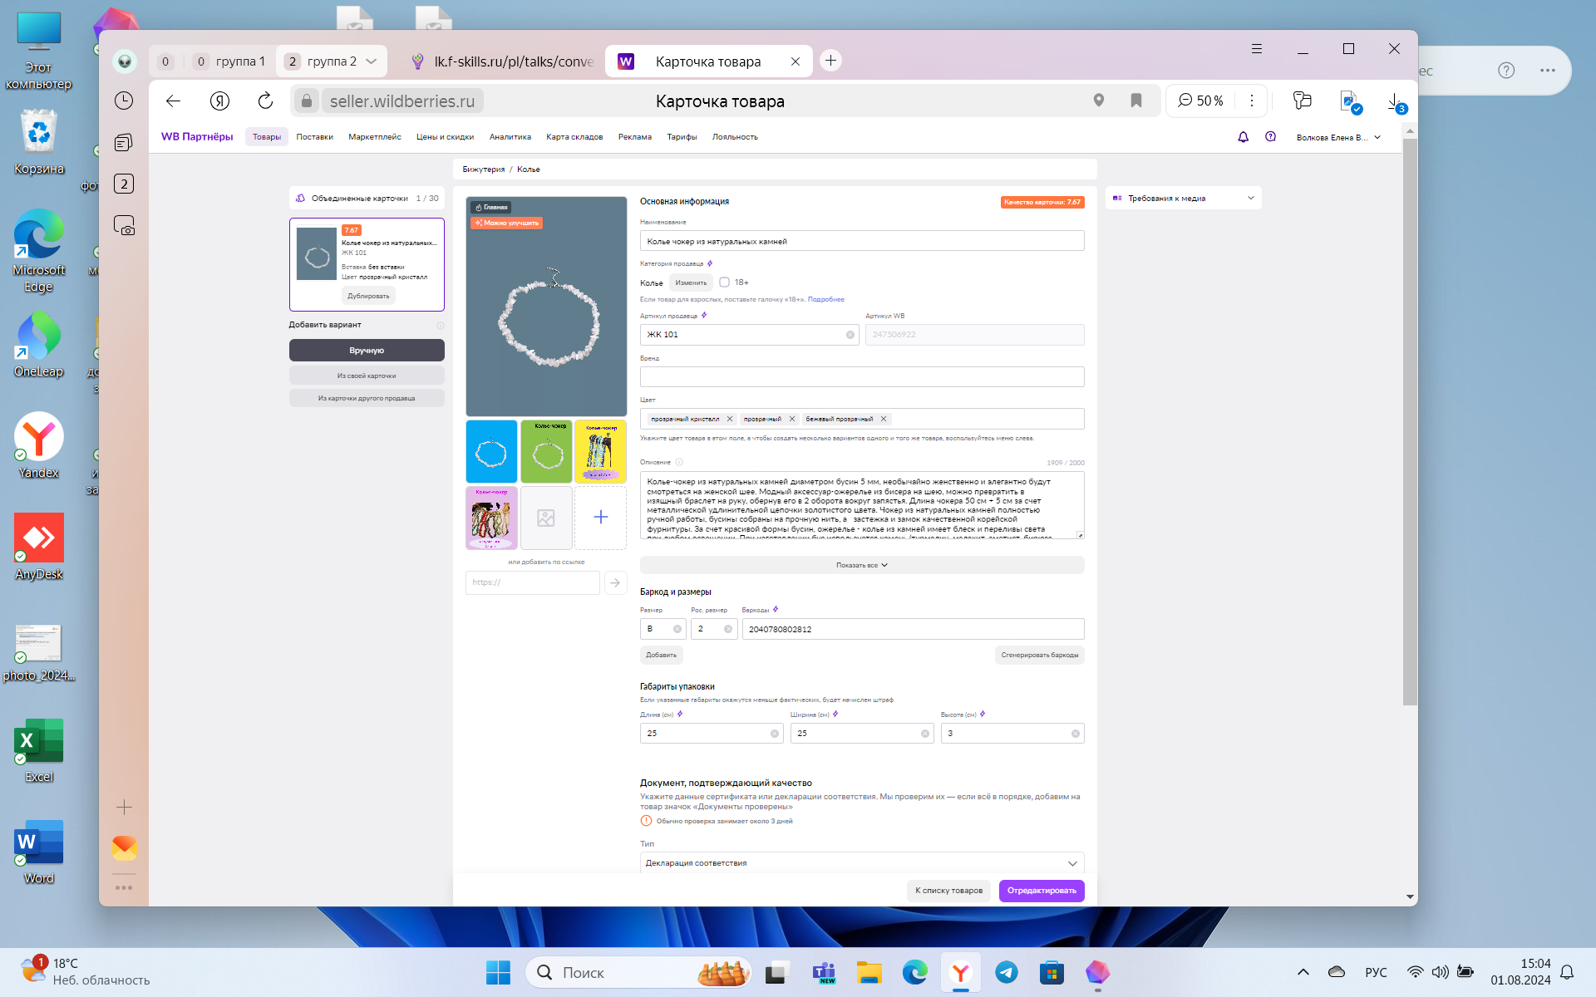This screenshot has height=997, width=1596.
Task: Open WB help question mark icon
Action: point(1271,137)
